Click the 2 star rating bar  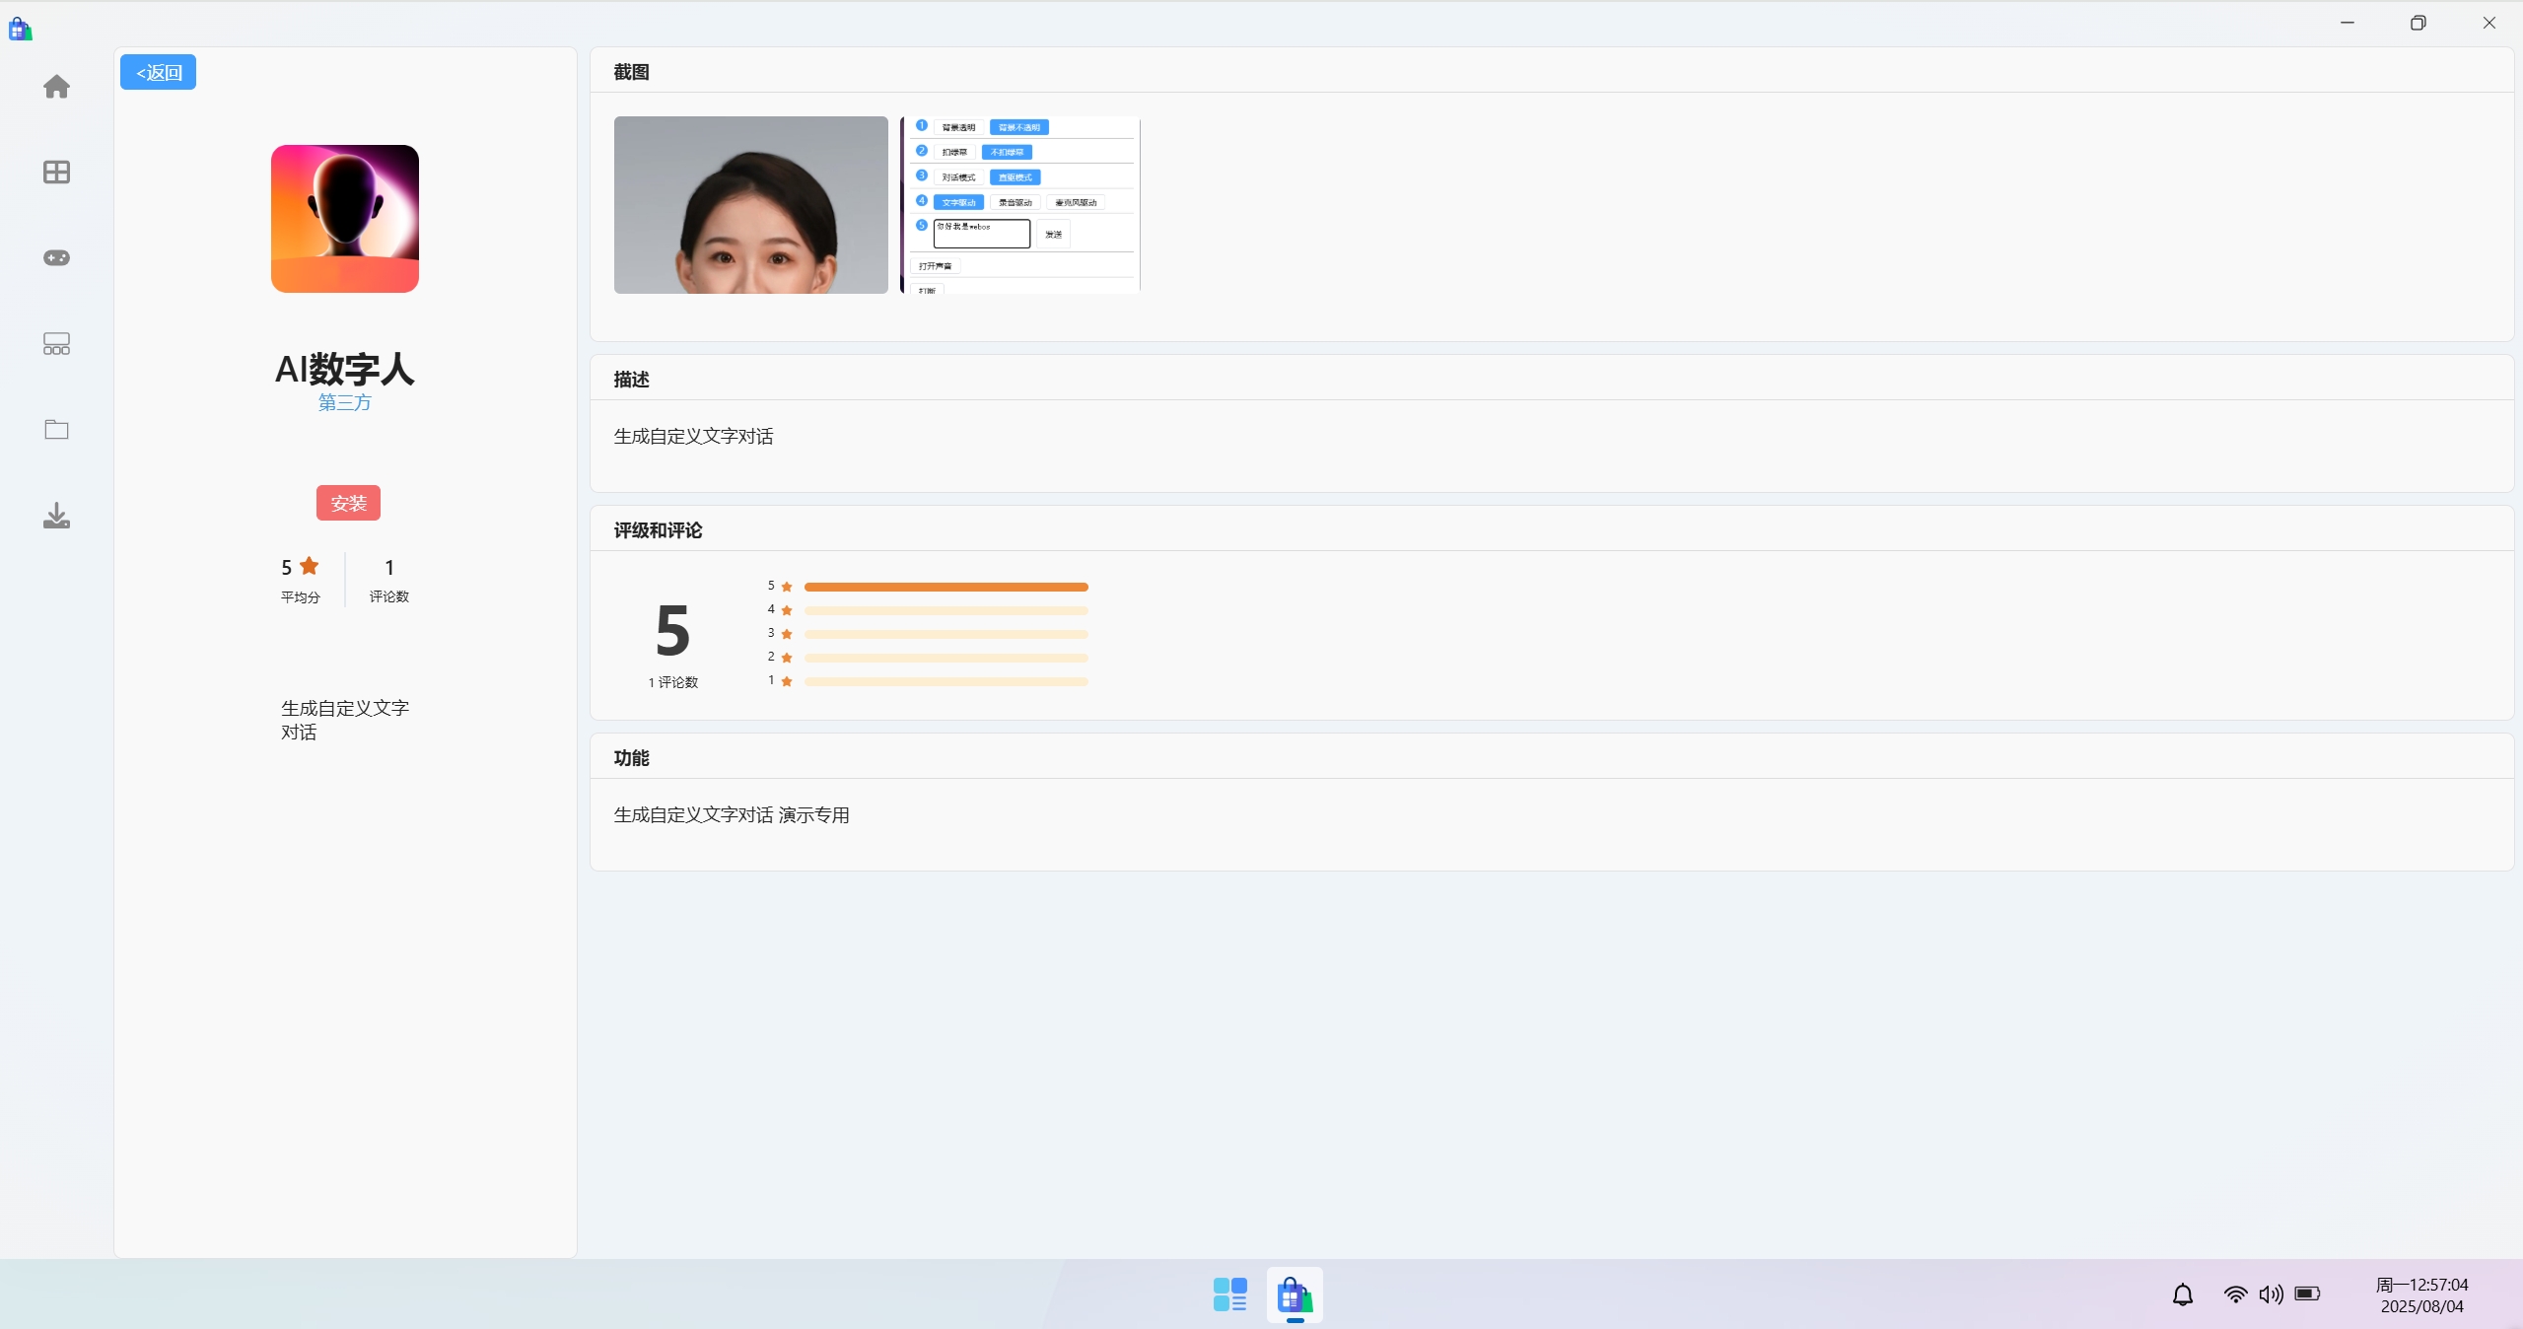point(946,658)
